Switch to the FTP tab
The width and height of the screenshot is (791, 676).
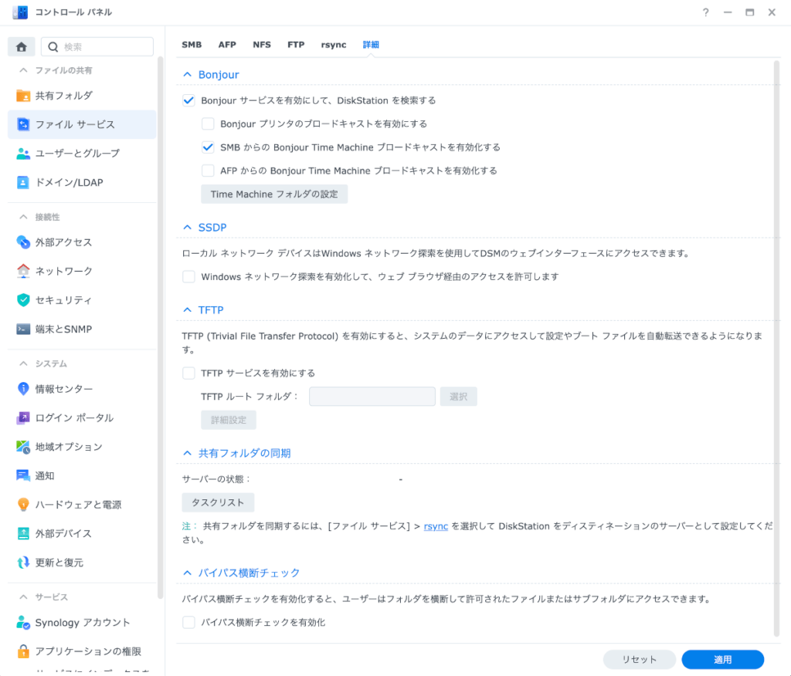coord(296,44)
